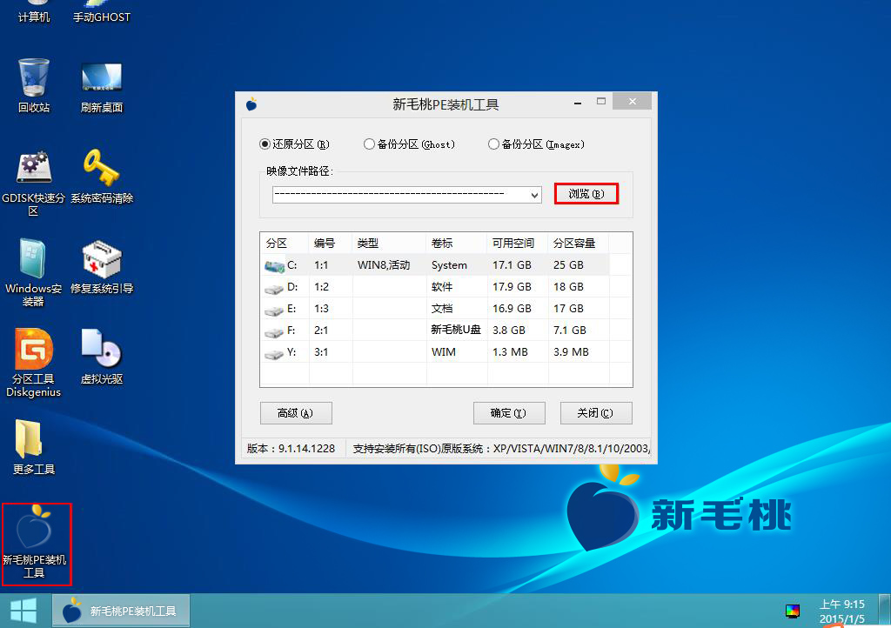Screen dimensions: 891x628
Task: Launch 分区工具 Diskgenius icon
Action: 34,363
